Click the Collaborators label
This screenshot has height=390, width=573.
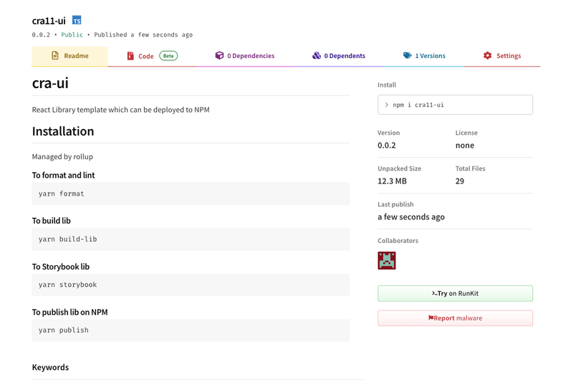tap(398, 240)
